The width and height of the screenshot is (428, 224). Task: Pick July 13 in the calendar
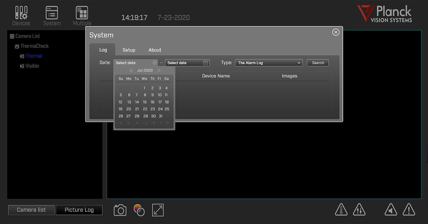[129, 102]
